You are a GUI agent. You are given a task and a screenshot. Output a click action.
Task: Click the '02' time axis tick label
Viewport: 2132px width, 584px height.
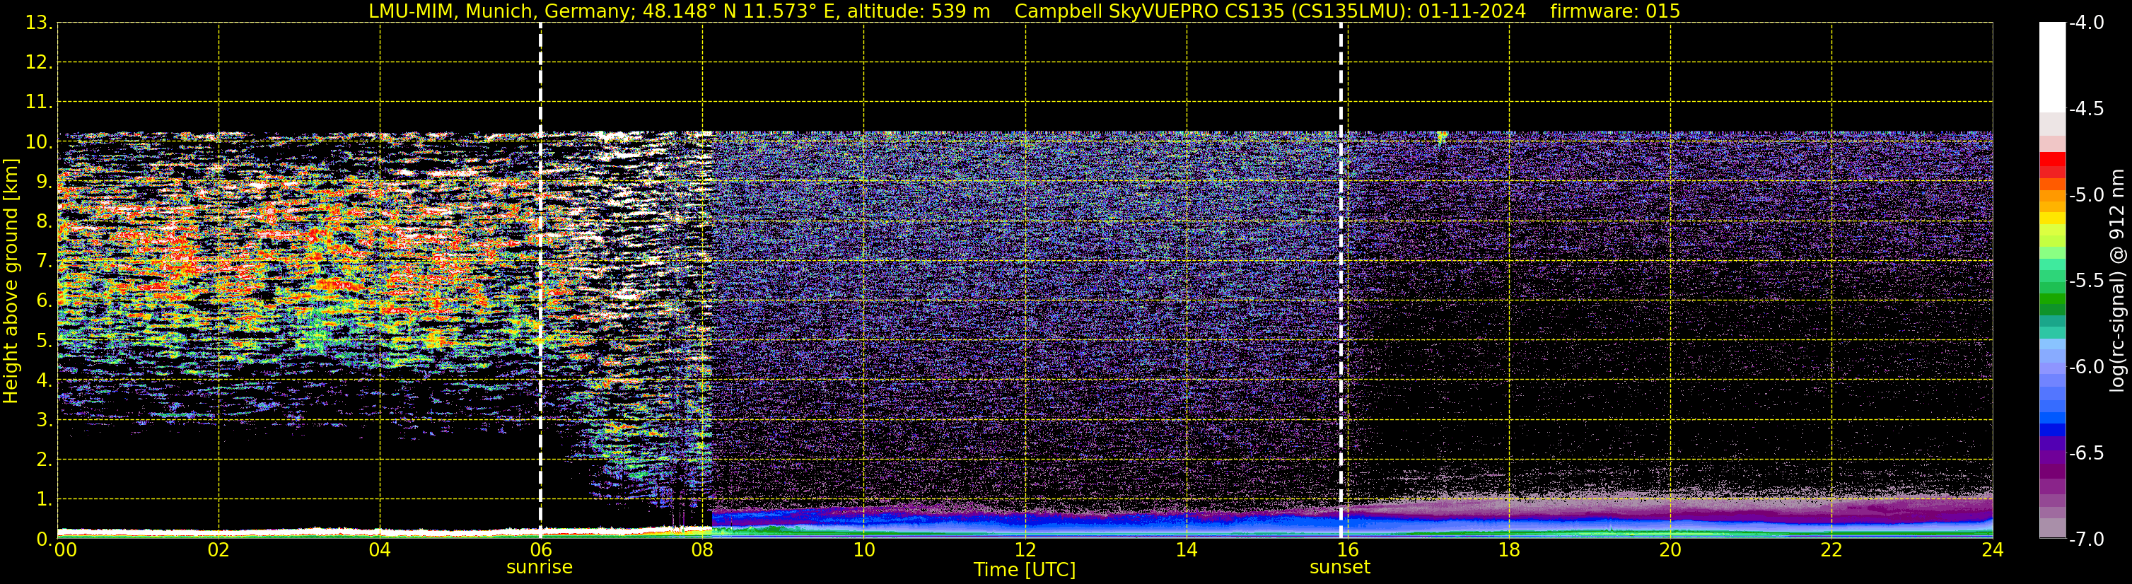[219, 550]
